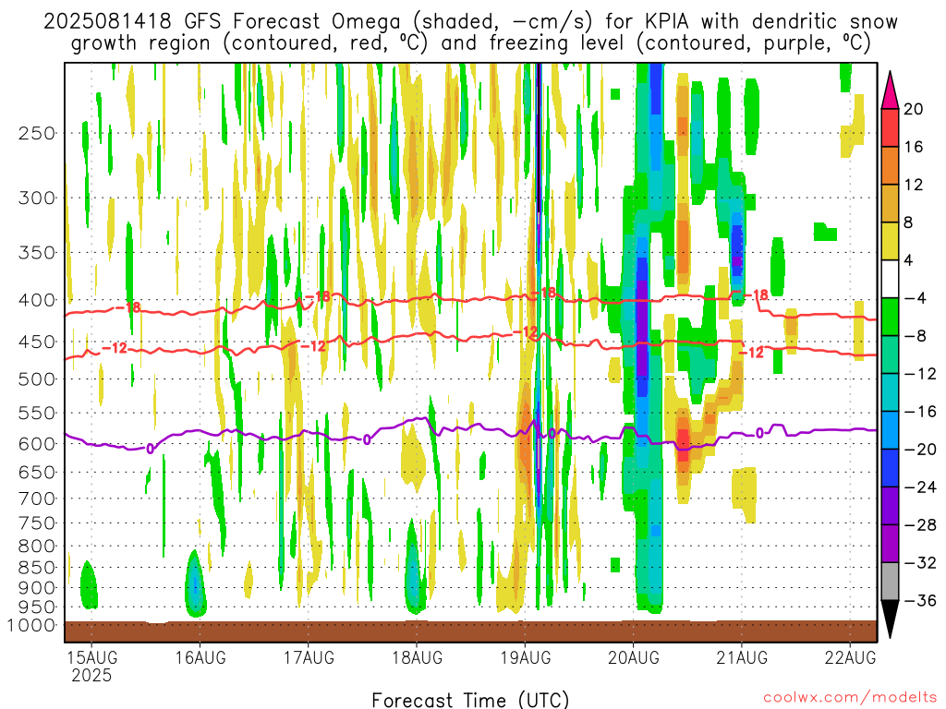Select the colorbar value label '-32'

point(920,562)
